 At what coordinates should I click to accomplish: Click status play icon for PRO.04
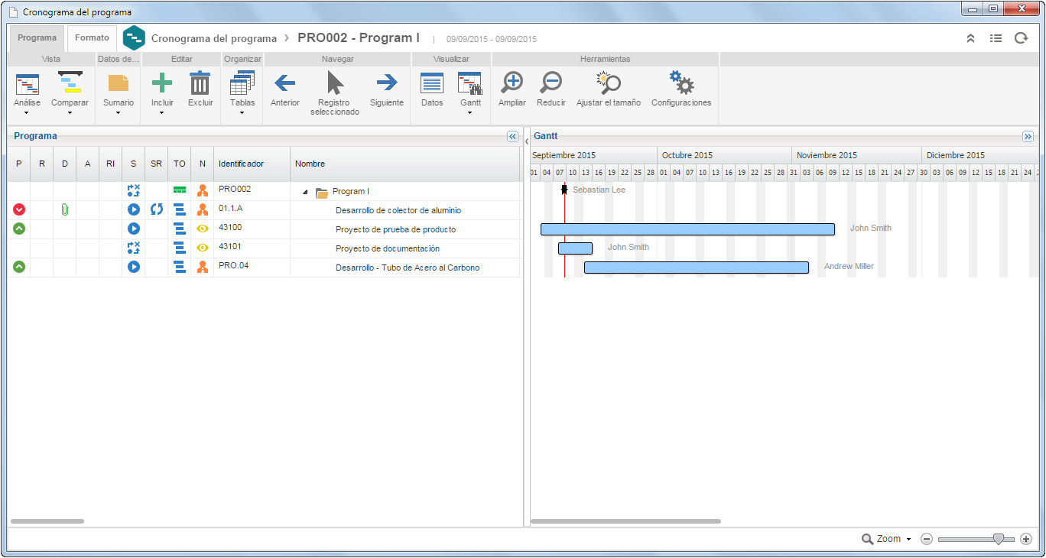134,267
